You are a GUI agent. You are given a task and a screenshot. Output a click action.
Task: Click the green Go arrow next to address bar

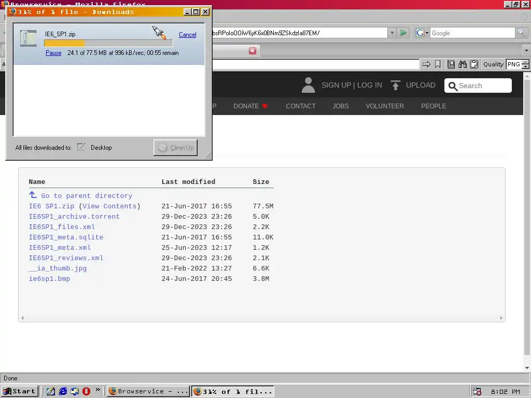click(403, 33)
